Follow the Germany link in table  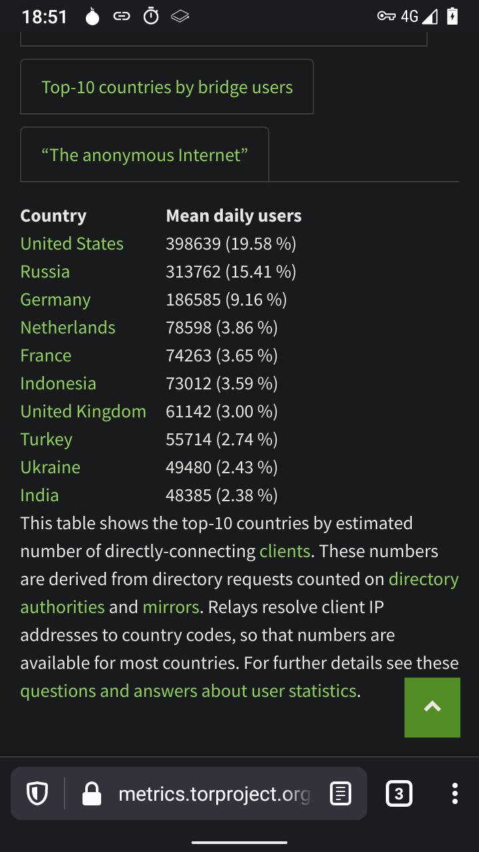[55, 300]
